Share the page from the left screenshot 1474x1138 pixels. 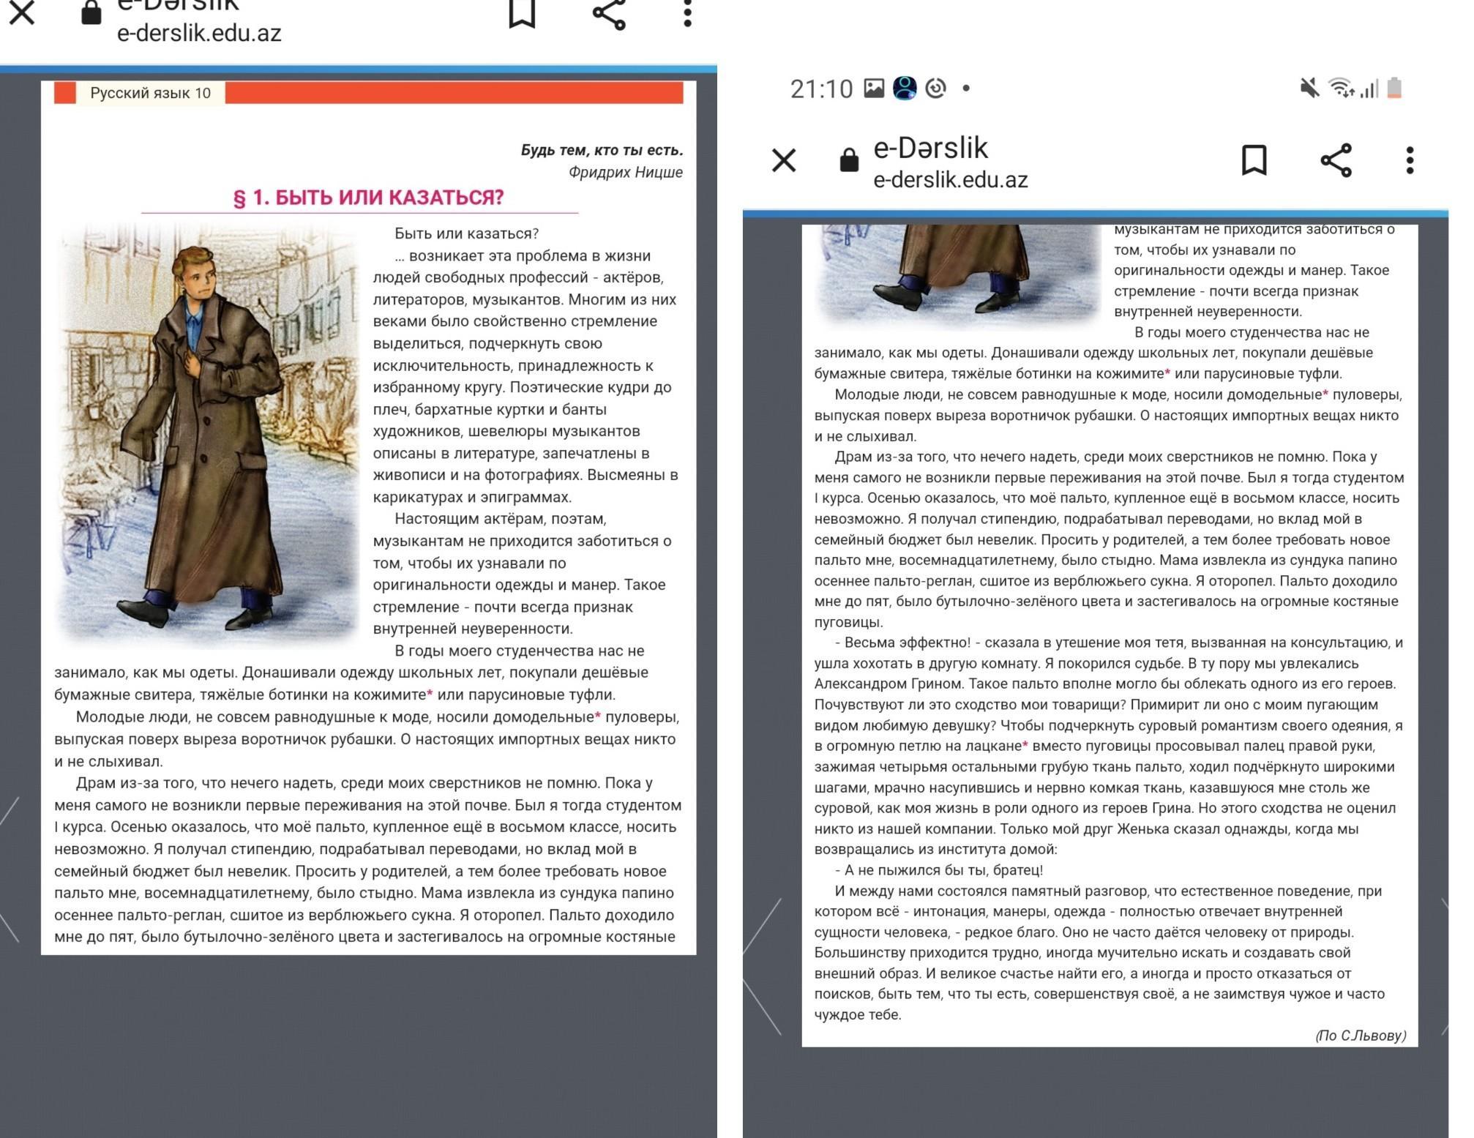(609, 13)
